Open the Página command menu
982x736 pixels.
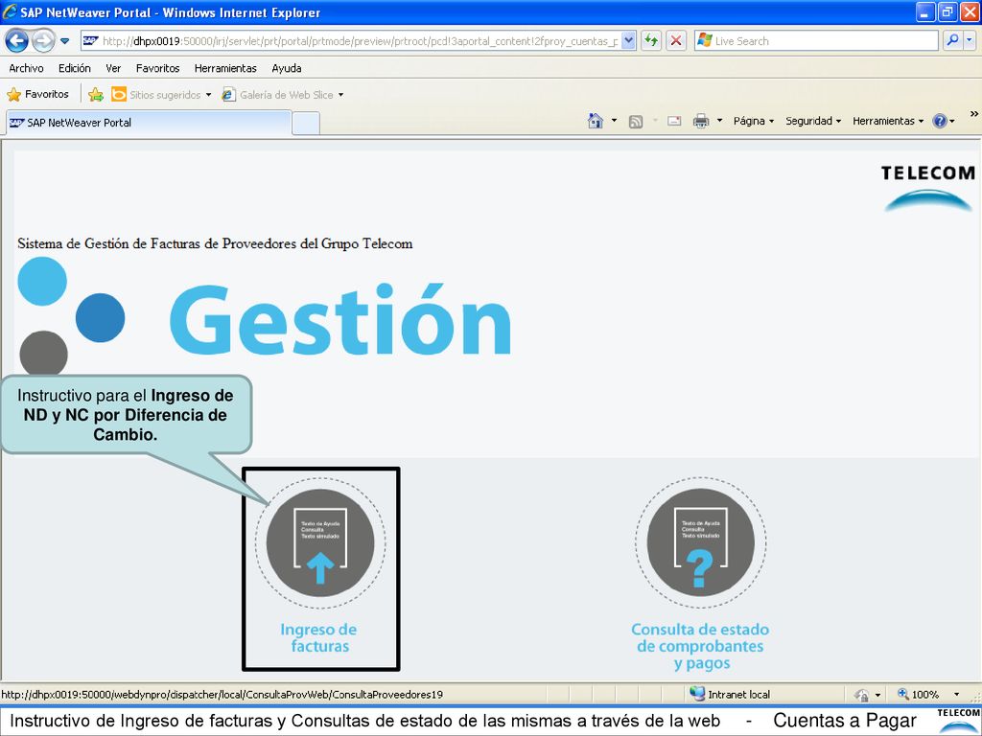(x=754, y=121)
